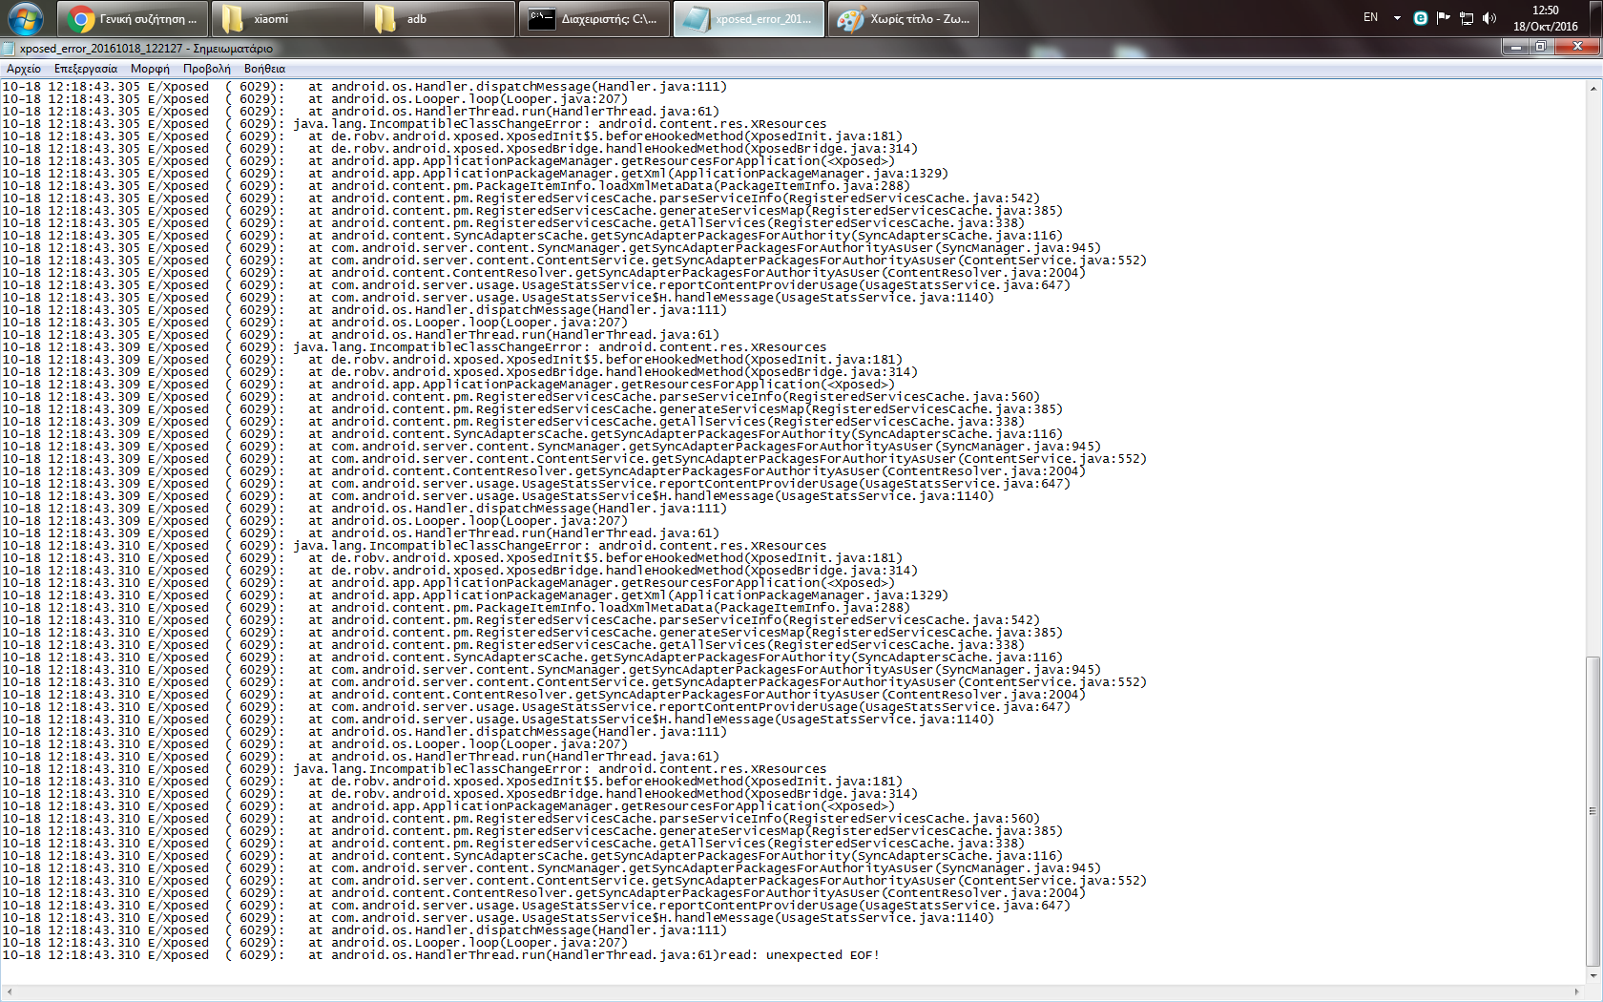Click the Notepad icon in the title bar

point(9,48)
